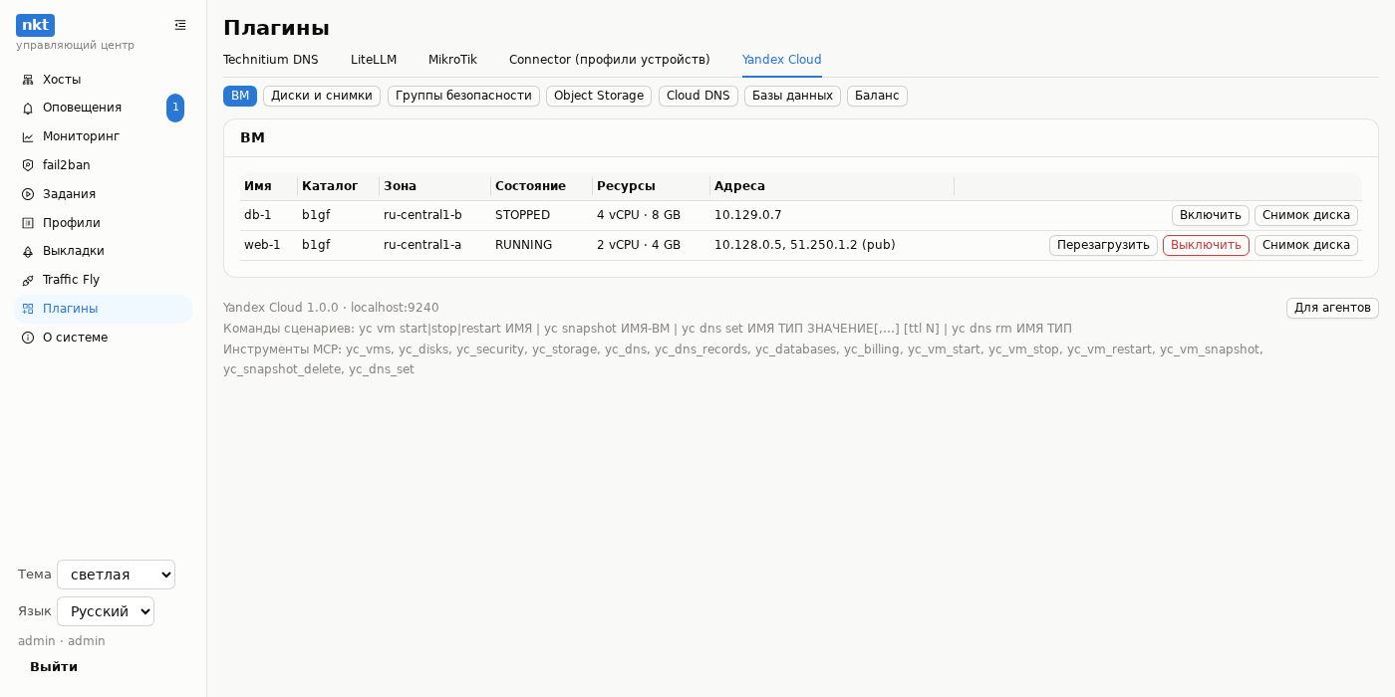This screenshot has height=697, width=1395.
Task: Click the 2 vCPU · 4 GB cell
Action: pyautogui.click(x=651, y=245)
